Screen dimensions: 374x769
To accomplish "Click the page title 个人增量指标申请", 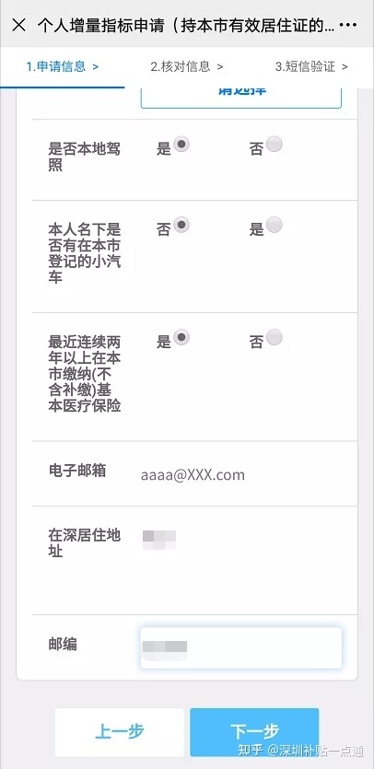I will [x=100, y=26].
